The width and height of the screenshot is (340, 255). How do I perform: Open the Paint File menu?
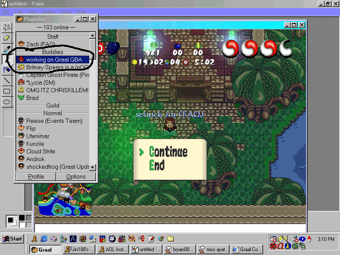6,12
